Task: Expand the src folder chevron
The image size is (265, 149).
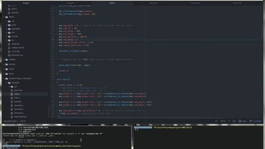Action: pyautogui.click(x=7, y=40)
